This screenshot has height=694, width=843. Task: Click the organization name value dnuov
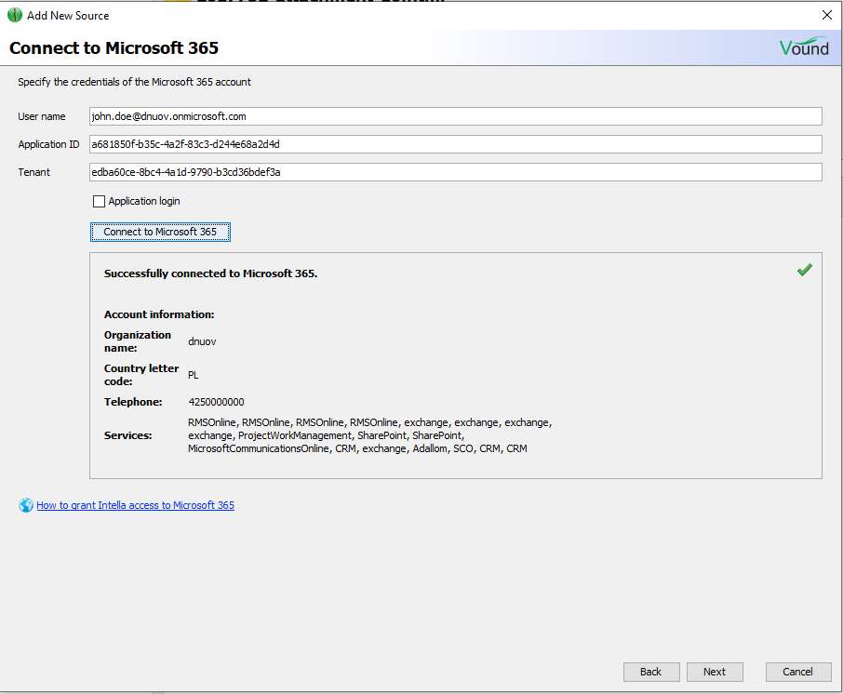pyautogui.click(x=202, y=341)
